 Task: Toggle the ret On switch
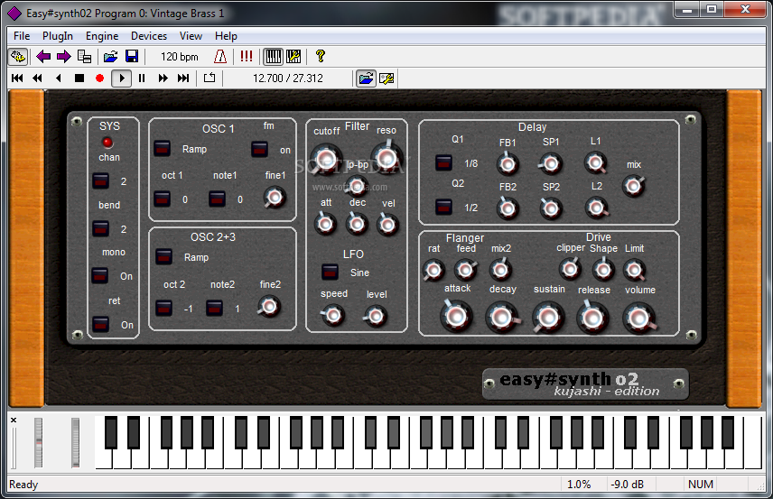(x=100, y=324)
